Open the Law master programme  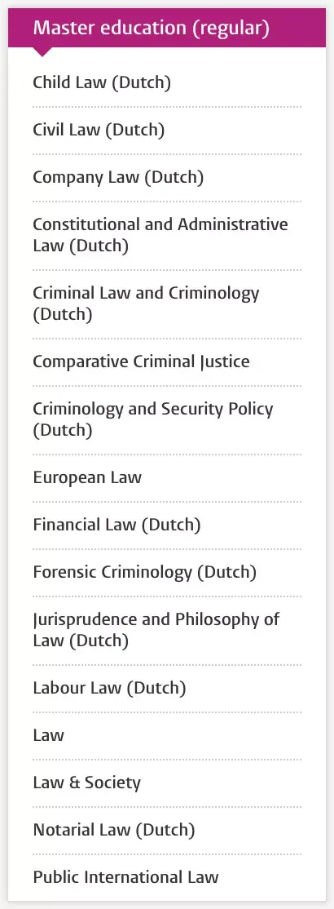[49, 735]
